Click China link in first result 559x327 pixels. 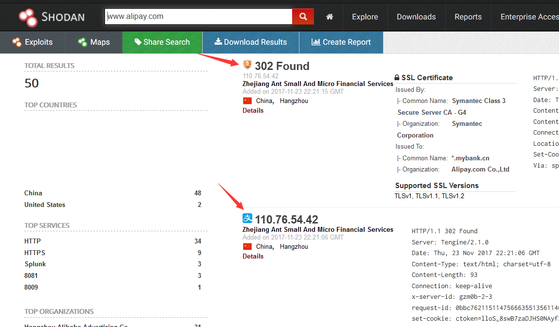tap(264, 101)
